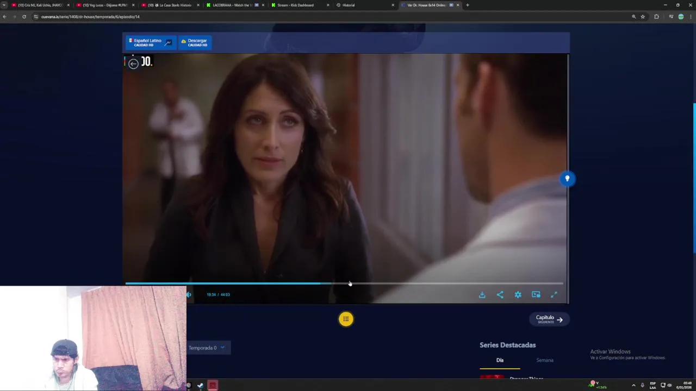
Task: Open Steam from the taskbar
Action: point(200,386)
